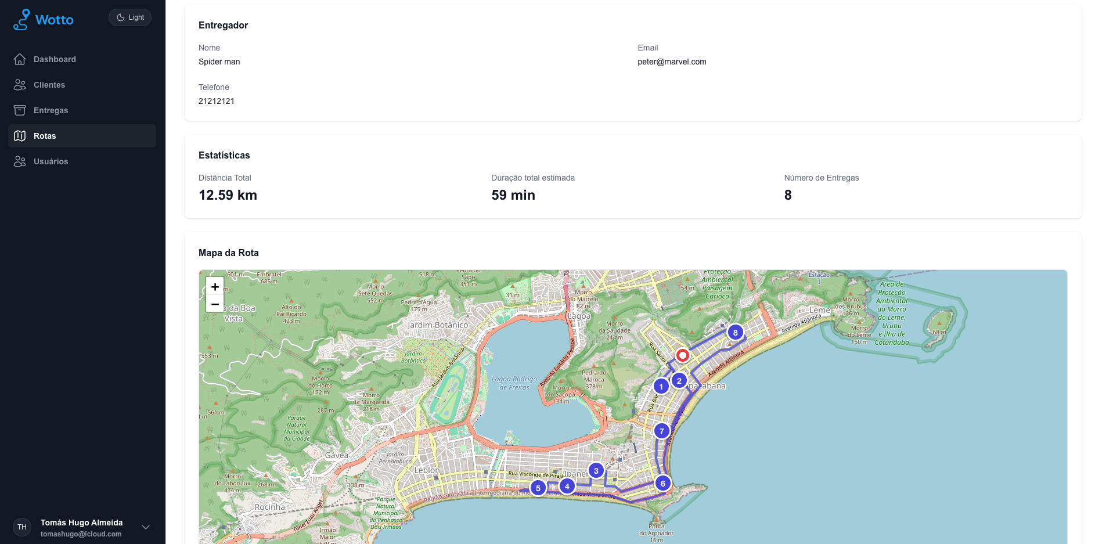
Task: Click delivery stop marker 8
Action: pyautogui.click(x=735, y=333)
